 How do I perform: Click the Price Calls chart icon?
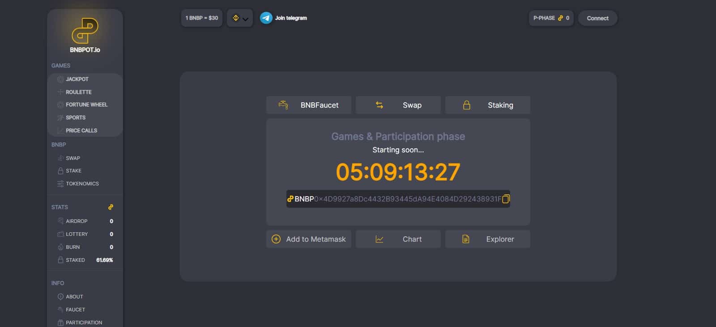(x=60, y=130)
